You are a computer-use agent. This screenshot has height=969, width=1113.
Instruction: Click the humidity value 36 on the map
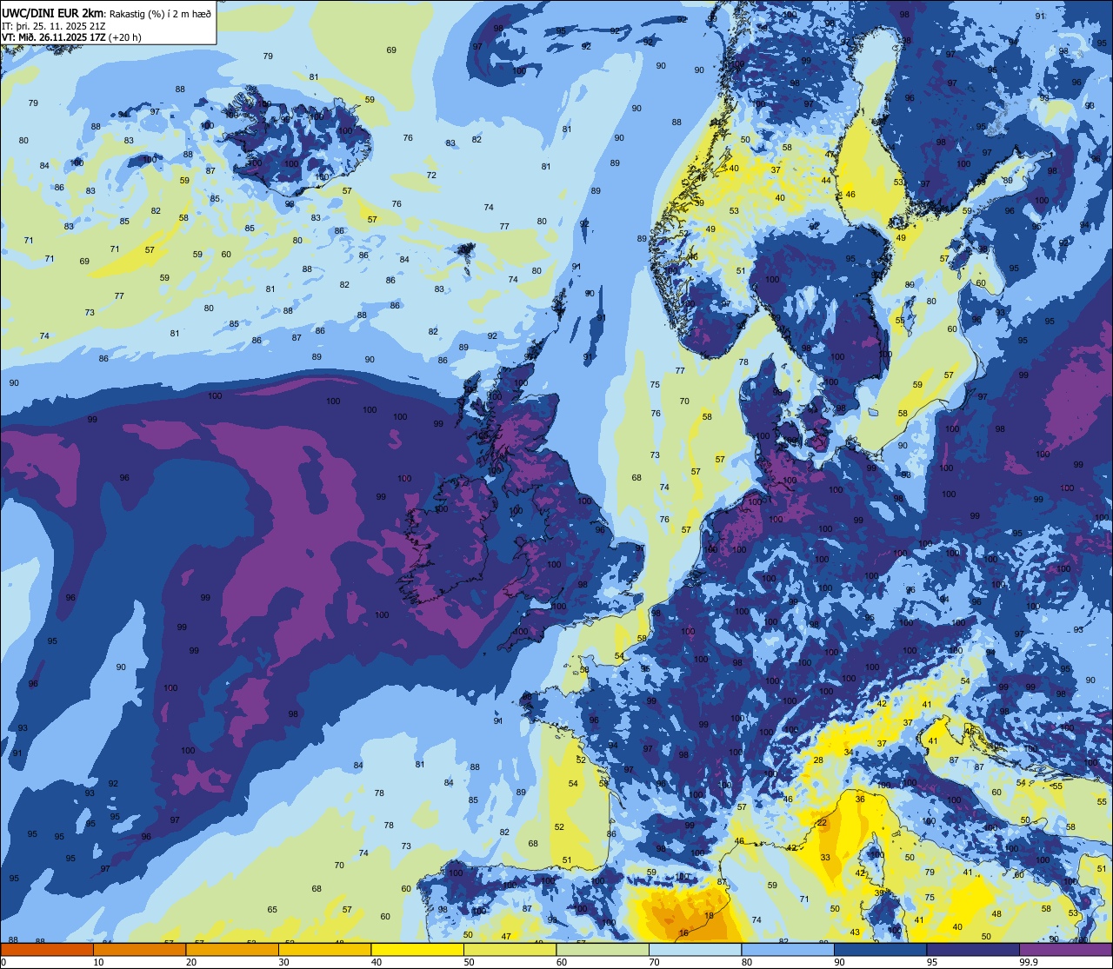pyautogui.click(x=860, y=799)
